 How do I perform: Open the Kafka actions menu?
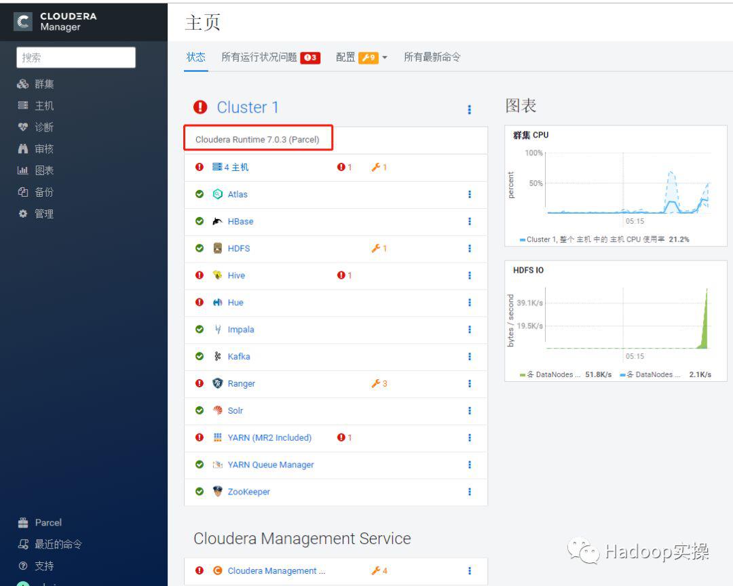(470, 356)
